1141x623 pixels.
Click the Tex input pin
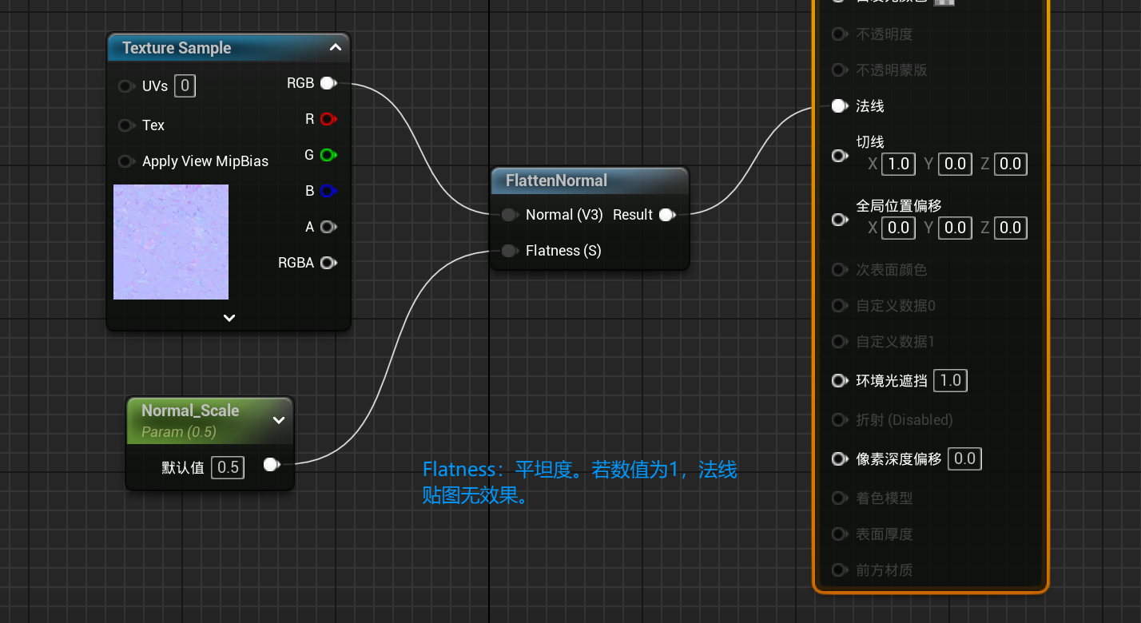click(x=126, y=125)
